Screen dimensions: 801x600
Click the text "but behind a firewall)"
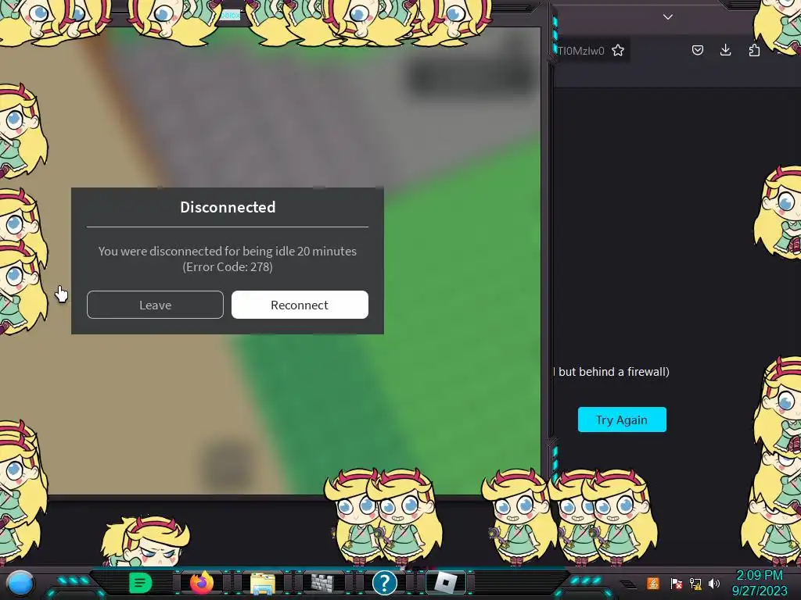point(614,371)
